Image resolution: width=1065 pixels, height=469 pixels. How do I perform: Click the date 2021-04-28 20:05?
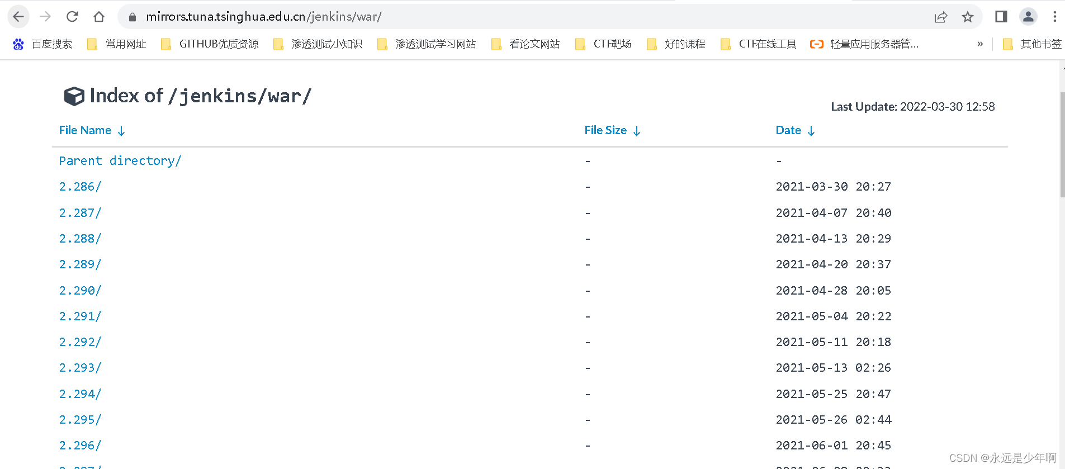click(x=834, y=291)
